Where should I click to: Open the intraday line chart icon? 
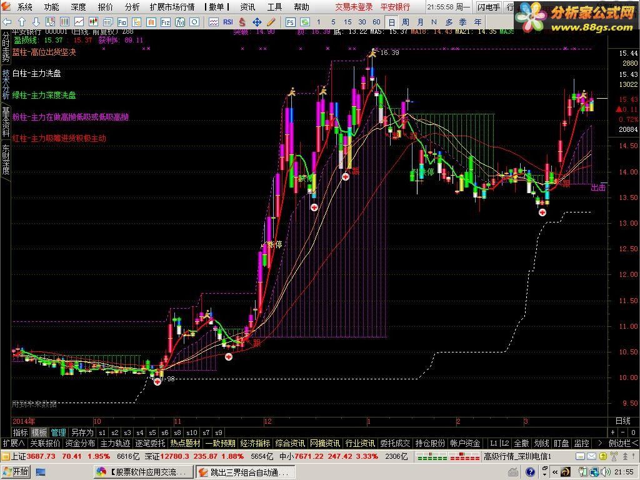[79, 22]
